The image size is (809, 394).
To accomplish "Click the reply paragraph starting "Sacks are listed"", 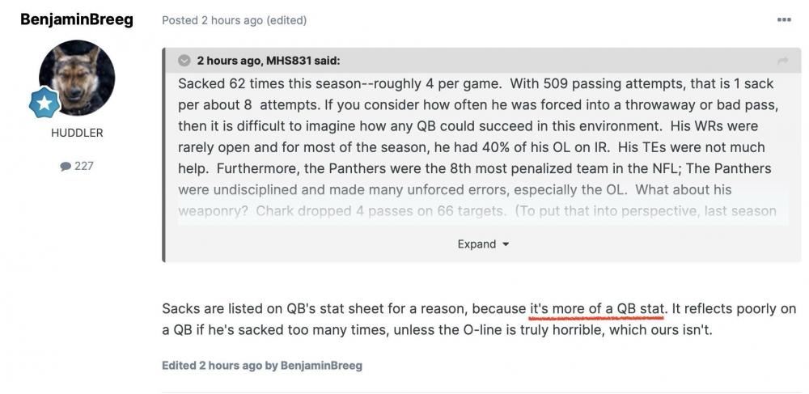I will point(340,309).
